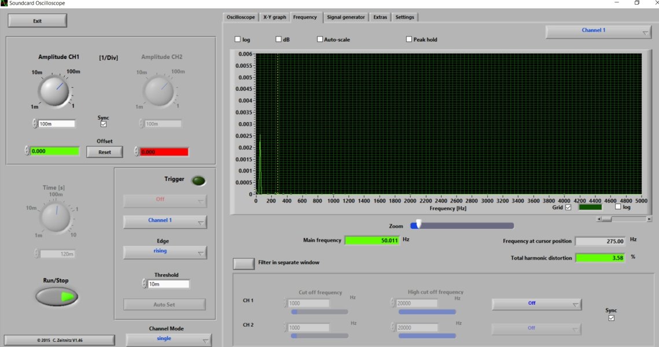Screen dimensions: 659x347
Task: Enable the log checkbox above the graph
Action: (237, 39)
